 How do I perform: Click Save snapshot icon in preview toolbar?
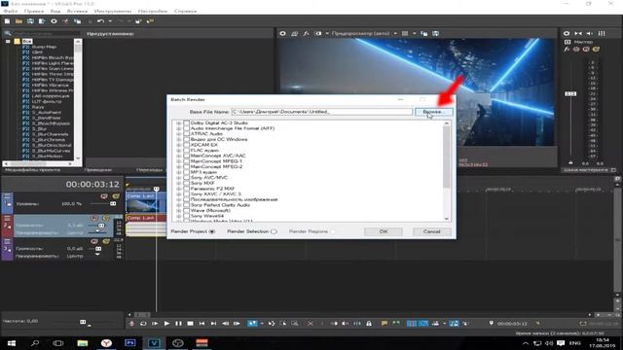point(436,34)
